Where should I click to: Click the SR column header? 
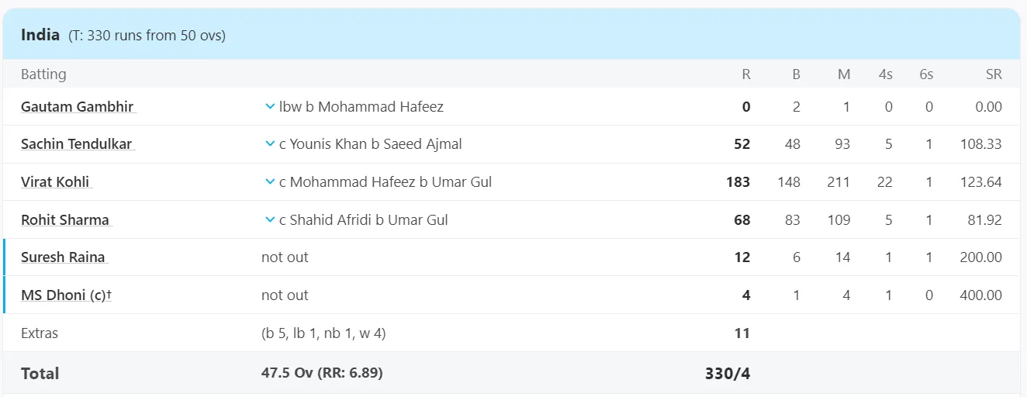tap(994, 74)
